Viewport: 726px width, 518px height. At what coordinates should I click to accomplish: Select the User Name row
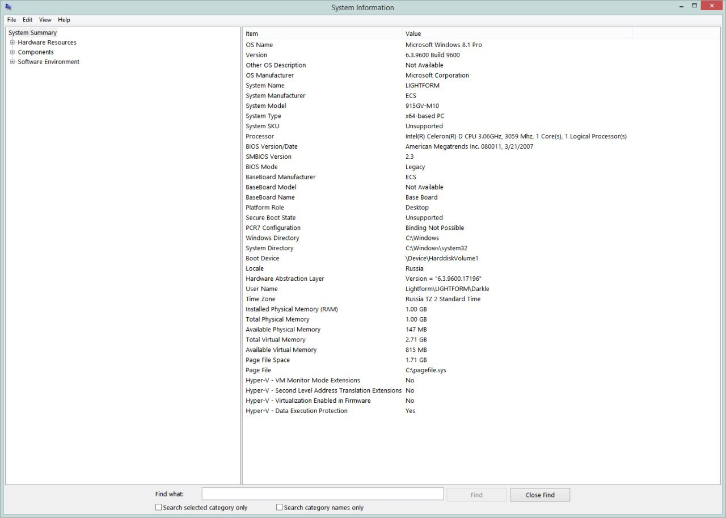[x=262, y=289]
